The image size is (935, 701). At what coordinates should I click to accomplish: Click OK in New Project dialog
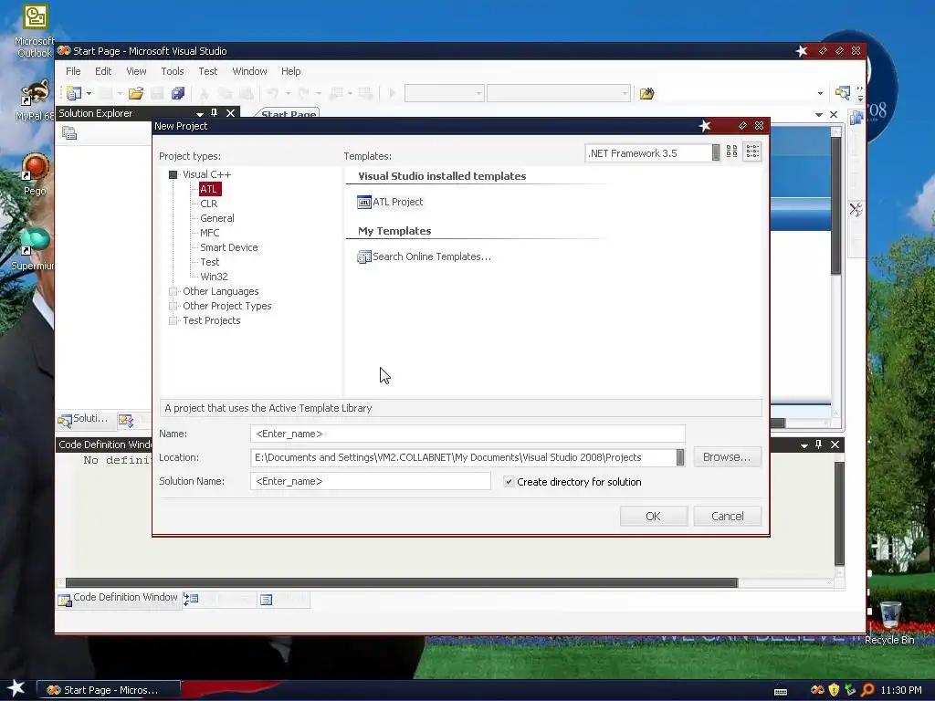pyautogui.click(x=654, y=517)
